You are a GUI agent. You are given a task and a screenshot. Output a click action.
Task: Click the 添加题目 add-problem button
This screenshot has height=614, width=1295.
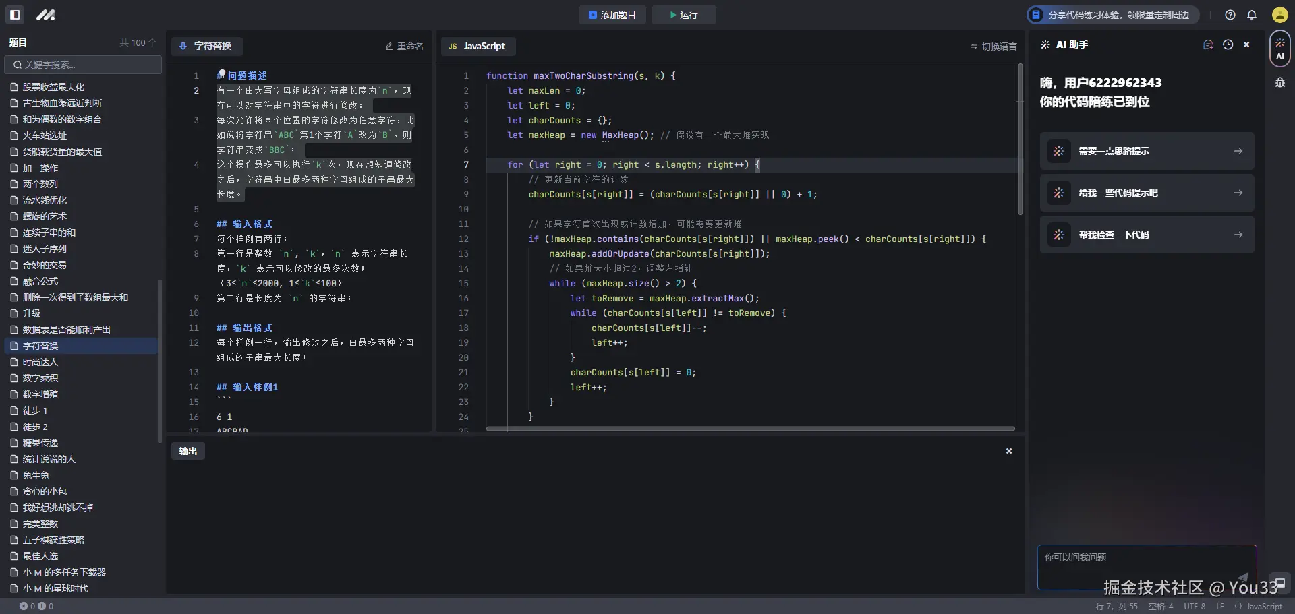(x=611, y=14)
